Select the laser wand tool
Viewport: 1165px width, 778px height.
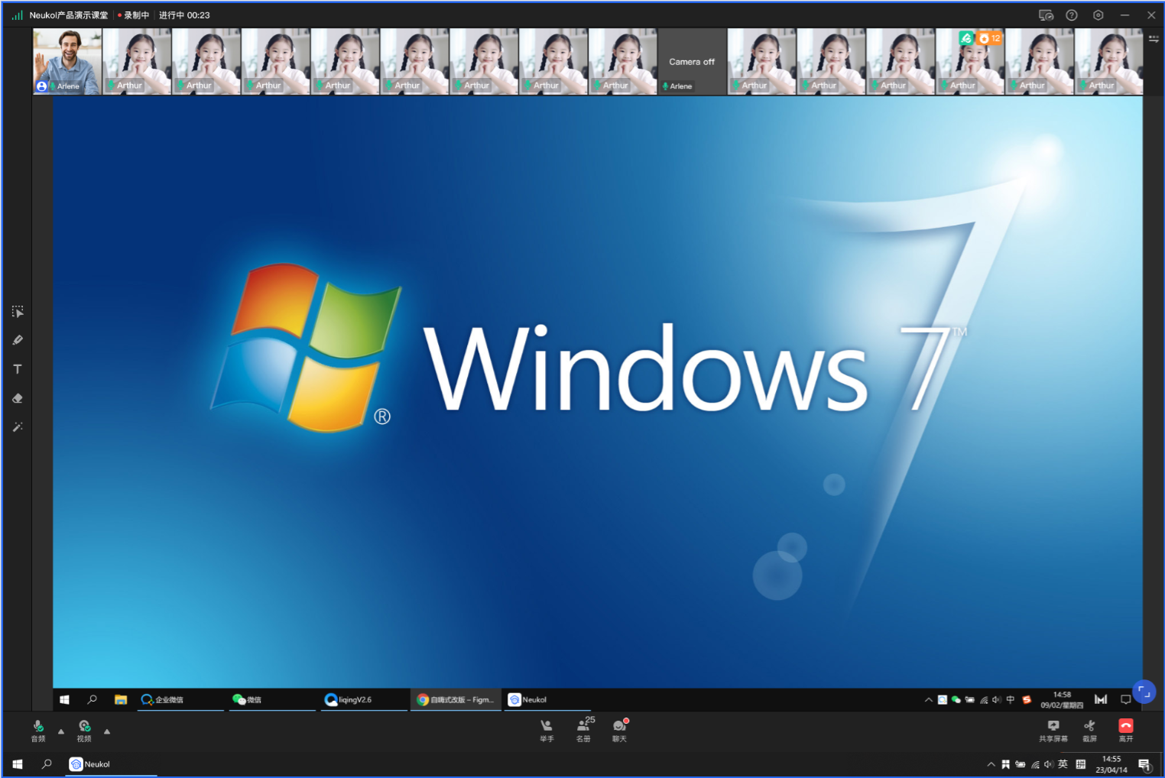pos(18,426)
